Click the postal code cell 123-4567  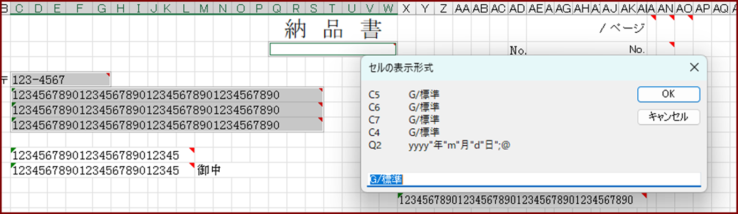click(x=61, y=80)
